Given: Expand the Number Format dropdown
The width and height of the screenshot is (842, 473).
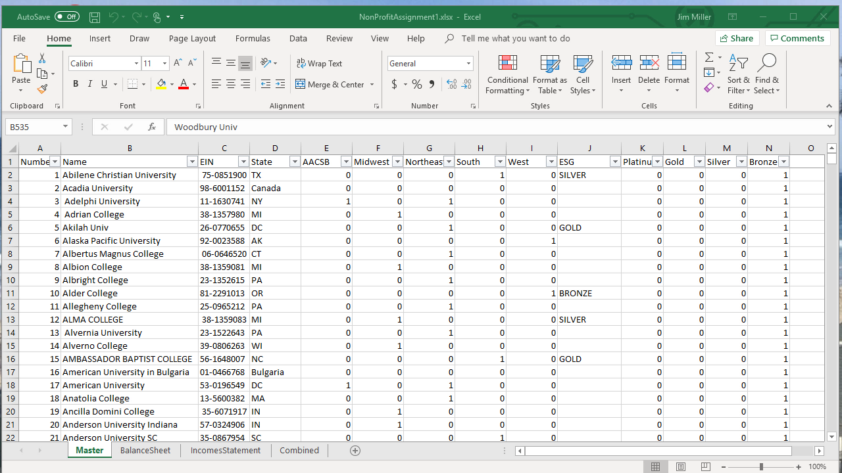Looking at the screenshot, I should pyautogui.click(x=468, y=64).
